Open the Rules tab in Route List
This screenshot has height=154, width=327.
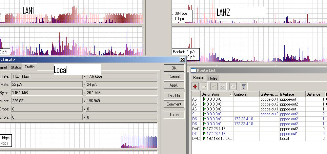(213, 78)
